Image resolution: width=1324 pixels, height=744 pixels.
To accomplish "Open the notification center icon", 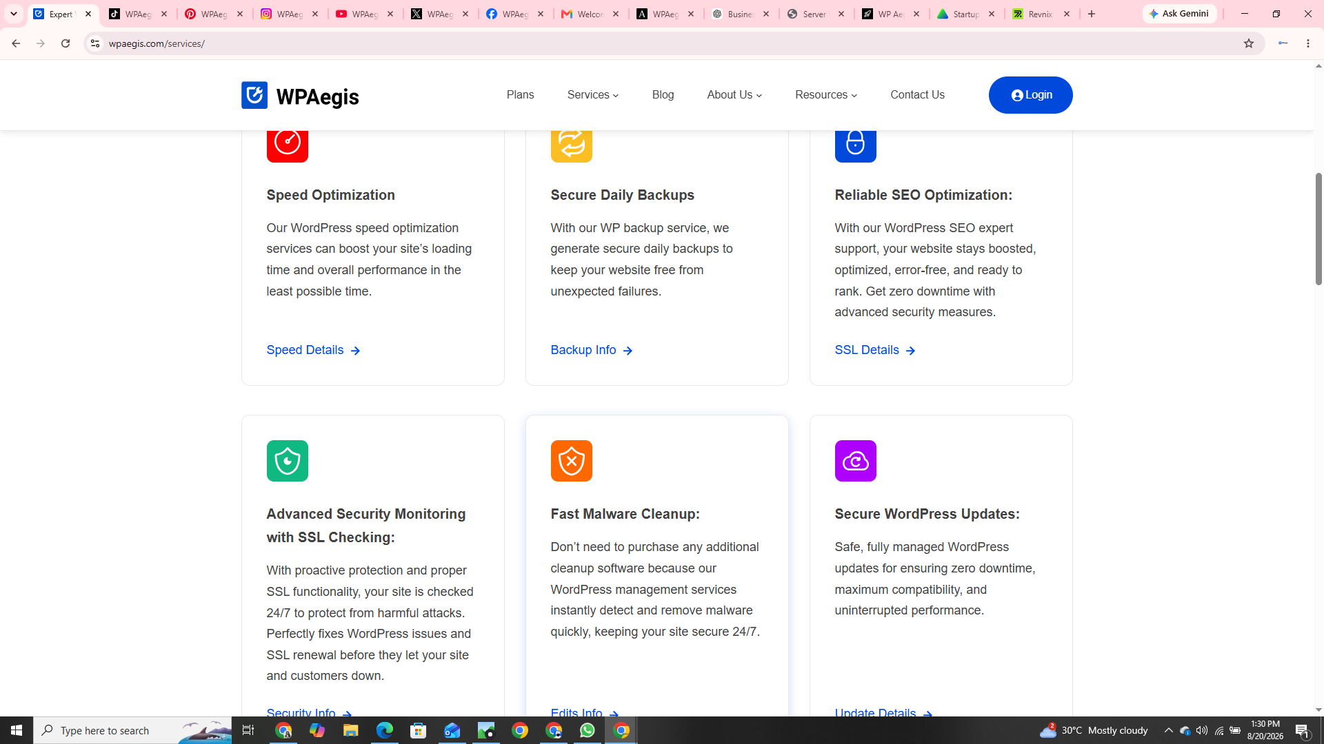I will (x=1303, y=730).
